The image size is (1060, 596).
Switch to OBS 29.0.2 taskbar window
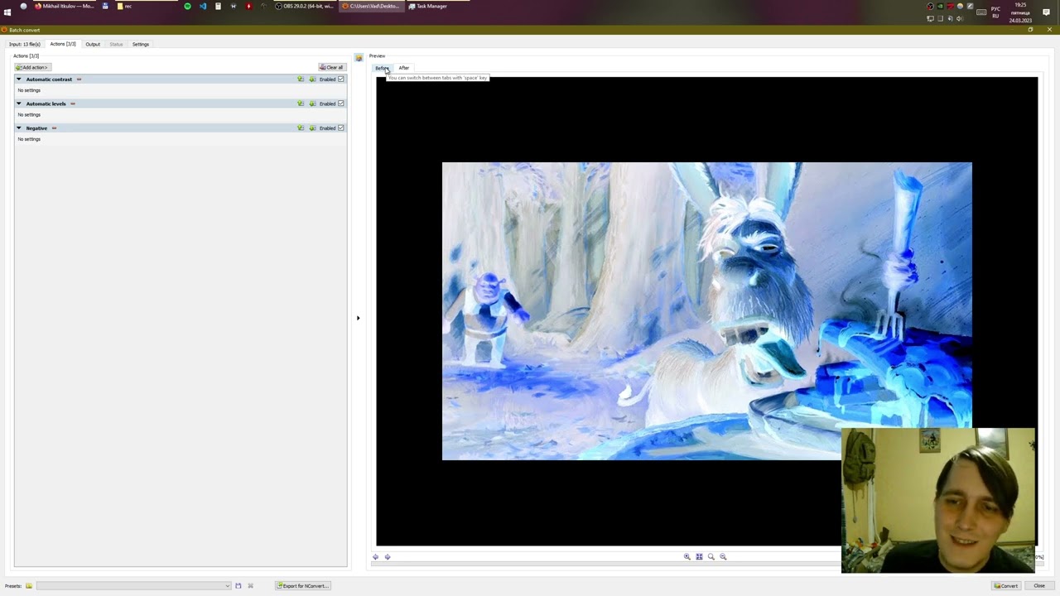tap(305, 6)
